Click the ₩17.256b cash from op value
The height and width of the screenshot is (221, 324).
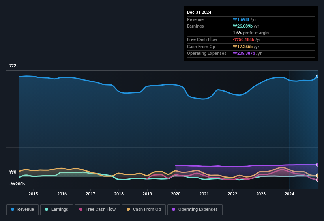coord(243,47)
